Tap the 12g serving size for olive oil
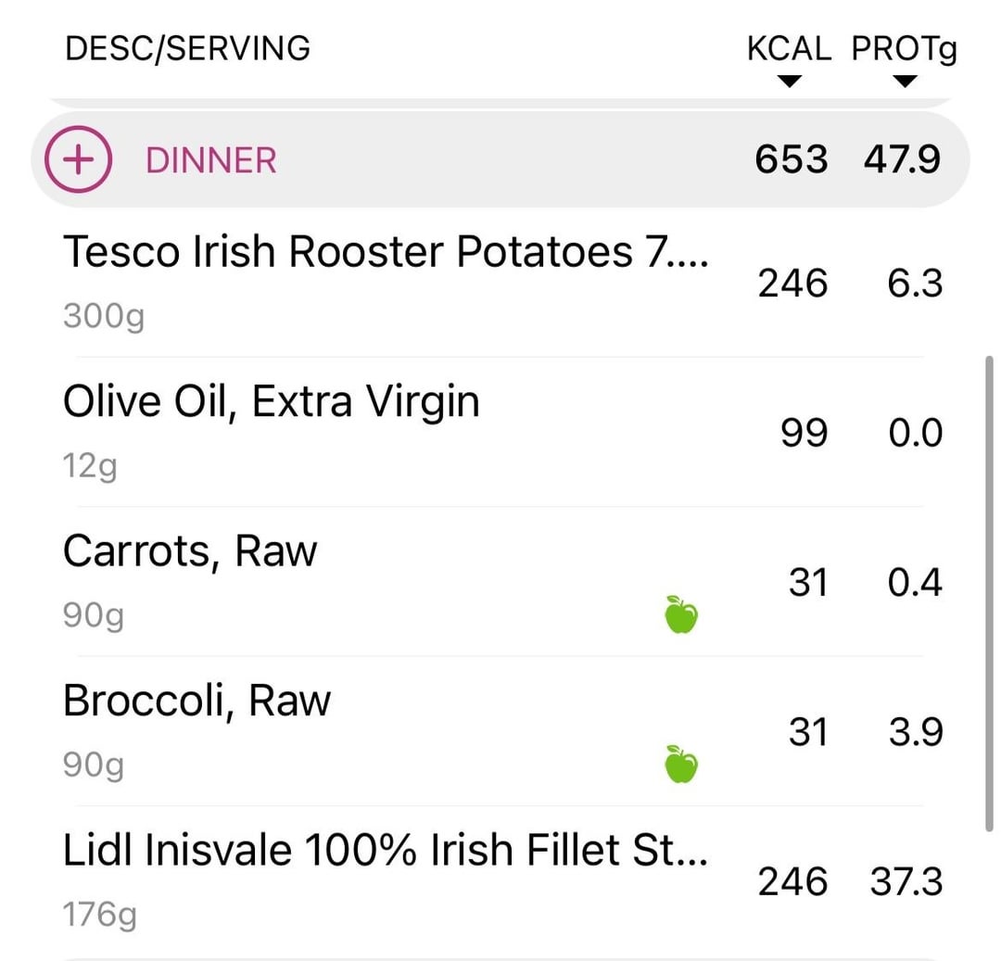This screenshot has height=961, width=1001. pyautogui.click(x=90, y=466)
